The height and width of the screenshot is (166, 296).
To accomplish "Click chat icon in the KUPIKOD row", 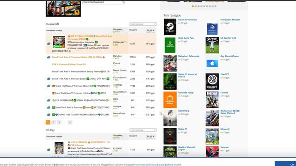I will [49, 150].
